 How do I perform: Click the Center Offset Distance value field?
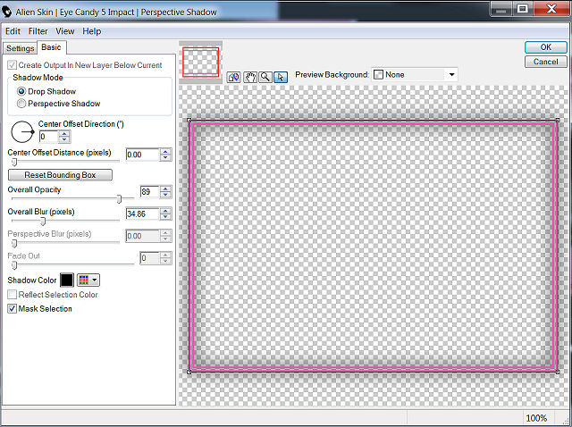143,155
